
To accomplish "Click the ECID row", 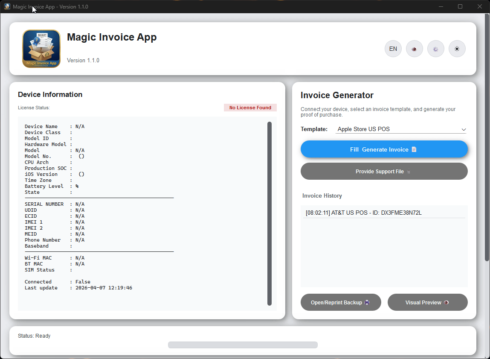I will pyautogui.click(x=55, y=216).
